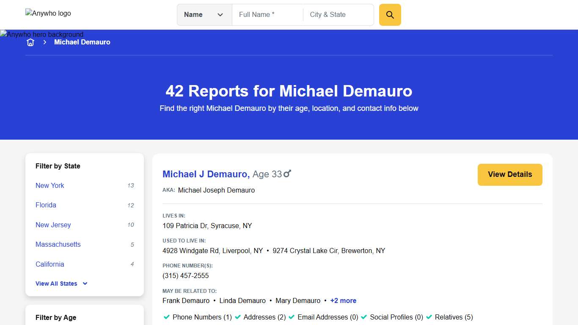Viewport: 578px width, 325px height.
Task: Open the Michael J Demauro profile link
Action: (206, 174)
